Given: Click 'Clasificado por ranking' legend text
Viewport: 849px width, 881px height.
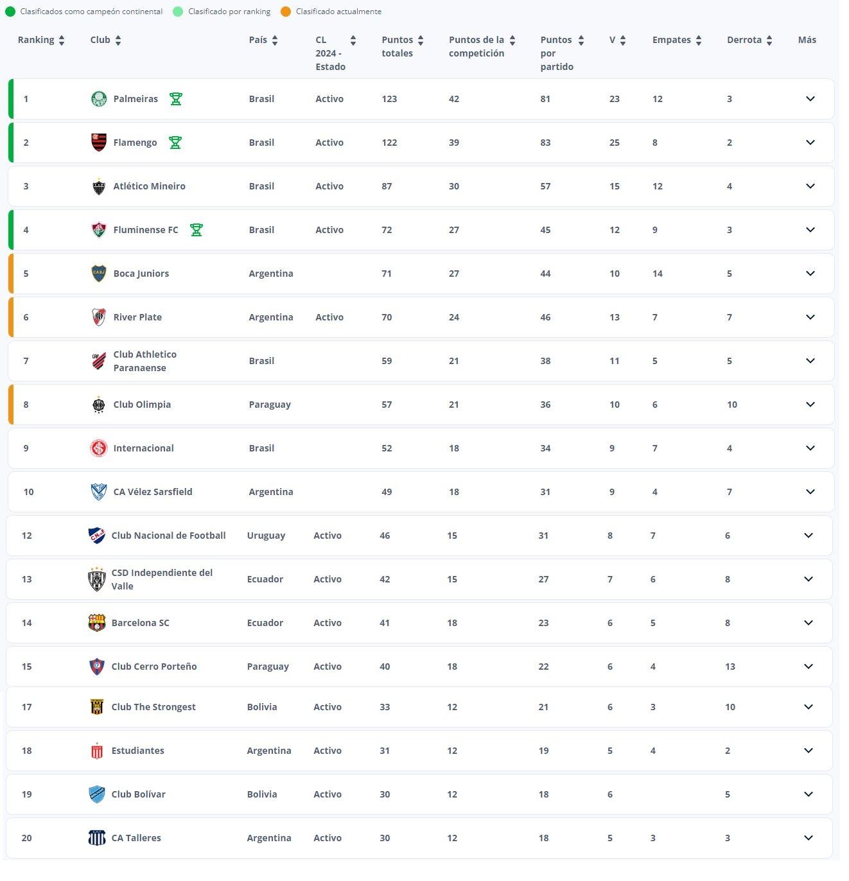Looking at the screenshot, I should point(229,12).
